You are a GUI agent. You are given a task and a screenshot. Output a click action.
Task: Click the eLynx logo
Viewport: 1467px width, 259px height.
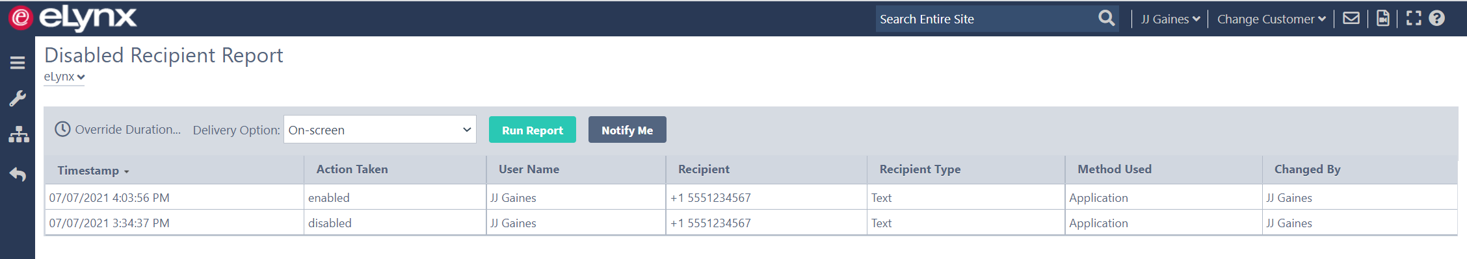coord(73,18)
